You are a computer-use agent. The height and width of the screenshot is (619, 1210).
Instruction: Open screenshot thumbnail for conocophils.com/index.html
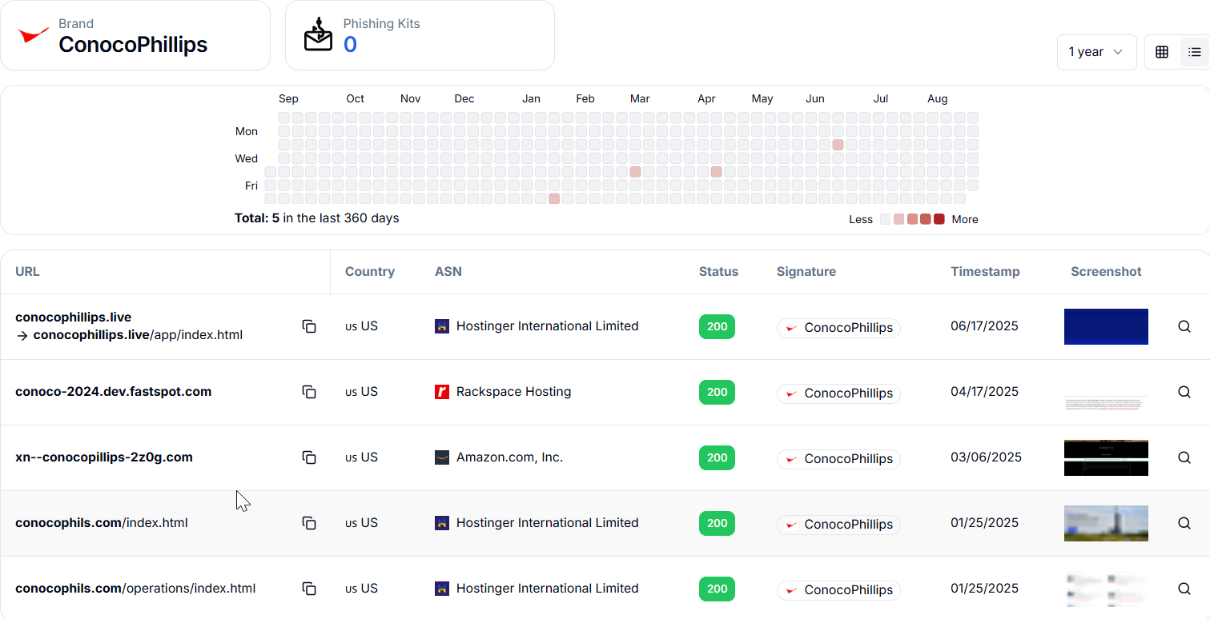click(1106, 523)
